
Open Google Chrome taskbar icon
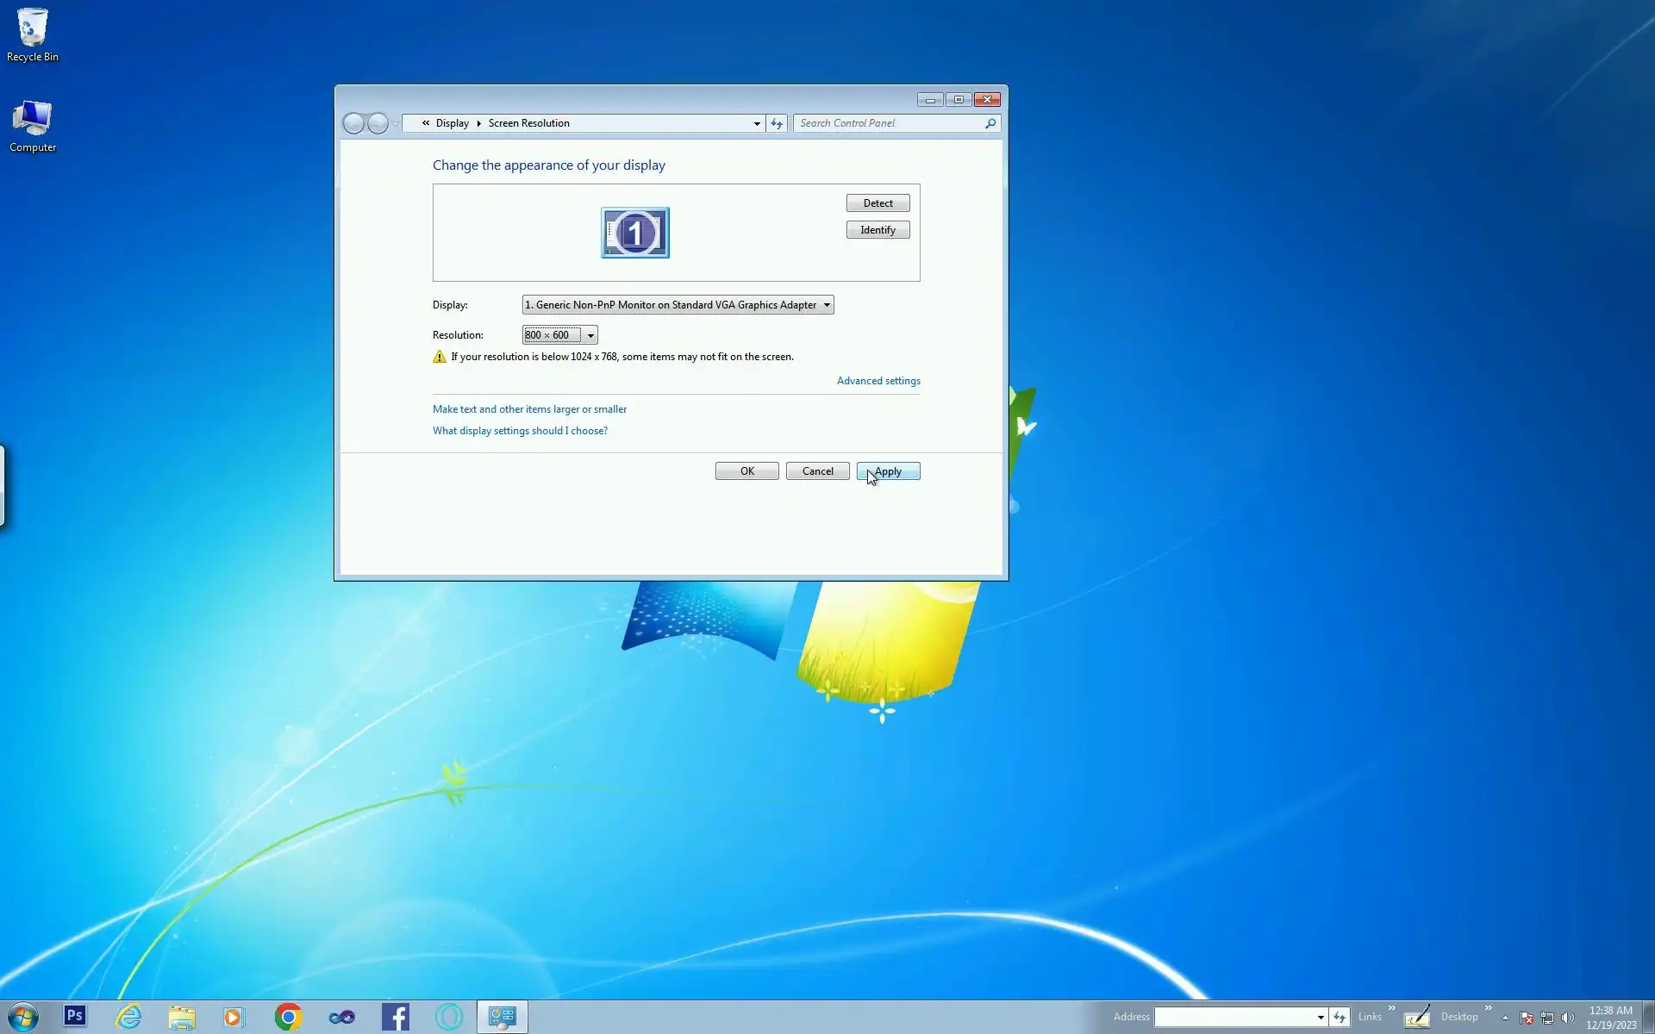click(289, 1017)
